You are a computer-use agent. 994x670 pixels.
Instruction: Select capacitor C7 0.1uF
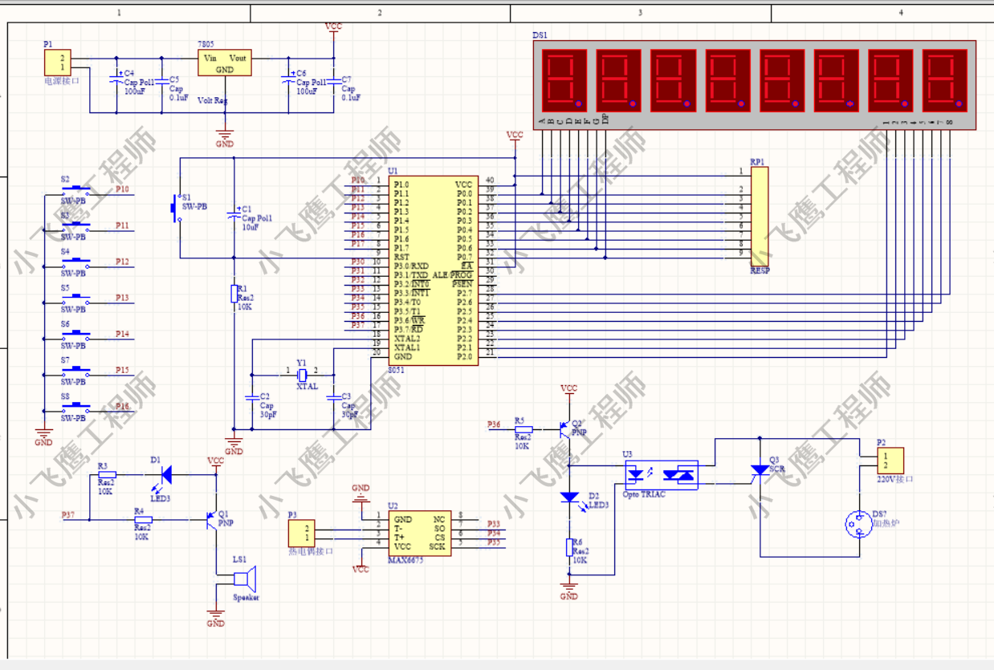332,79
